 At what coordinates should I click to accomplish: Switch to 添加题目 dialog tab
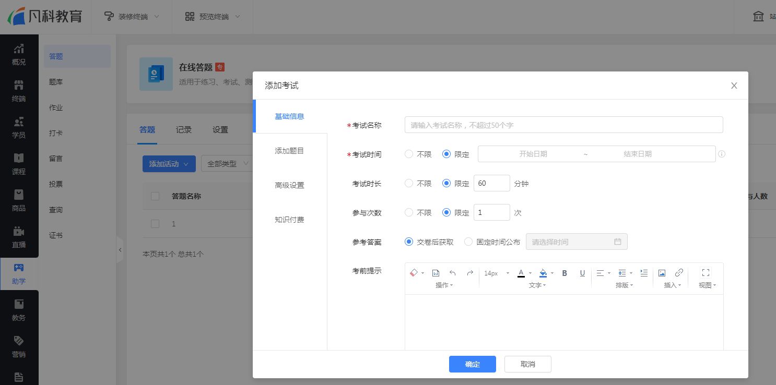click(290, 151)
